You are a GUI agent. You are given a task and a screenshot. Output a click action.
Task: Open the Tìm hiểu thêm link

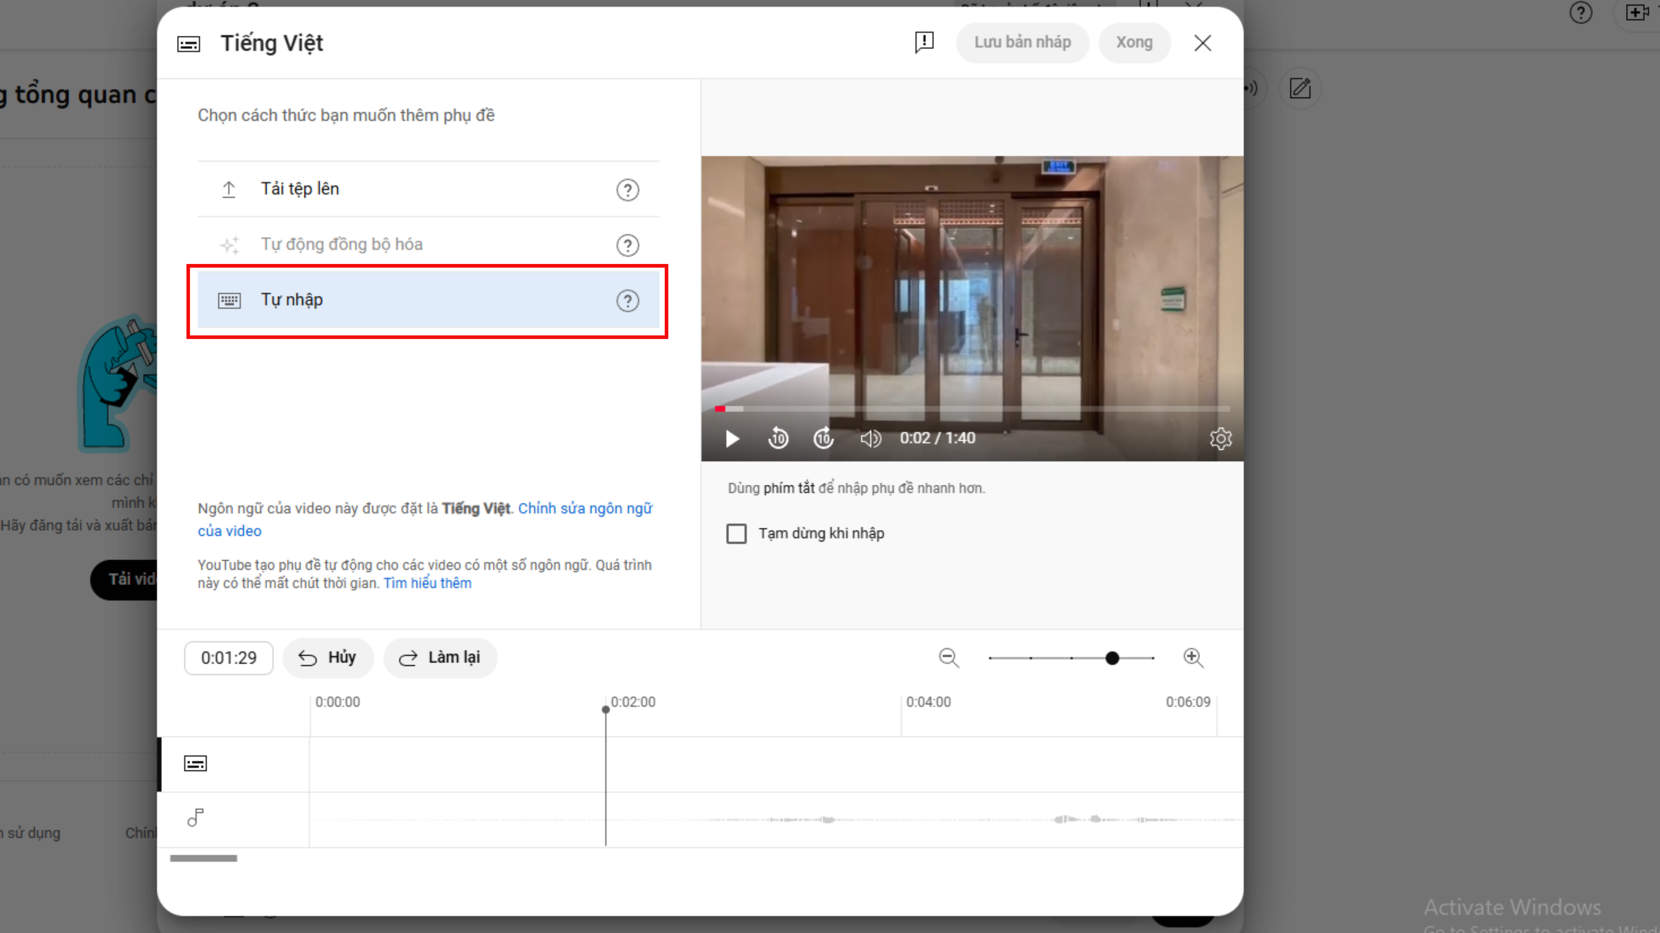[x=427, y=583]
